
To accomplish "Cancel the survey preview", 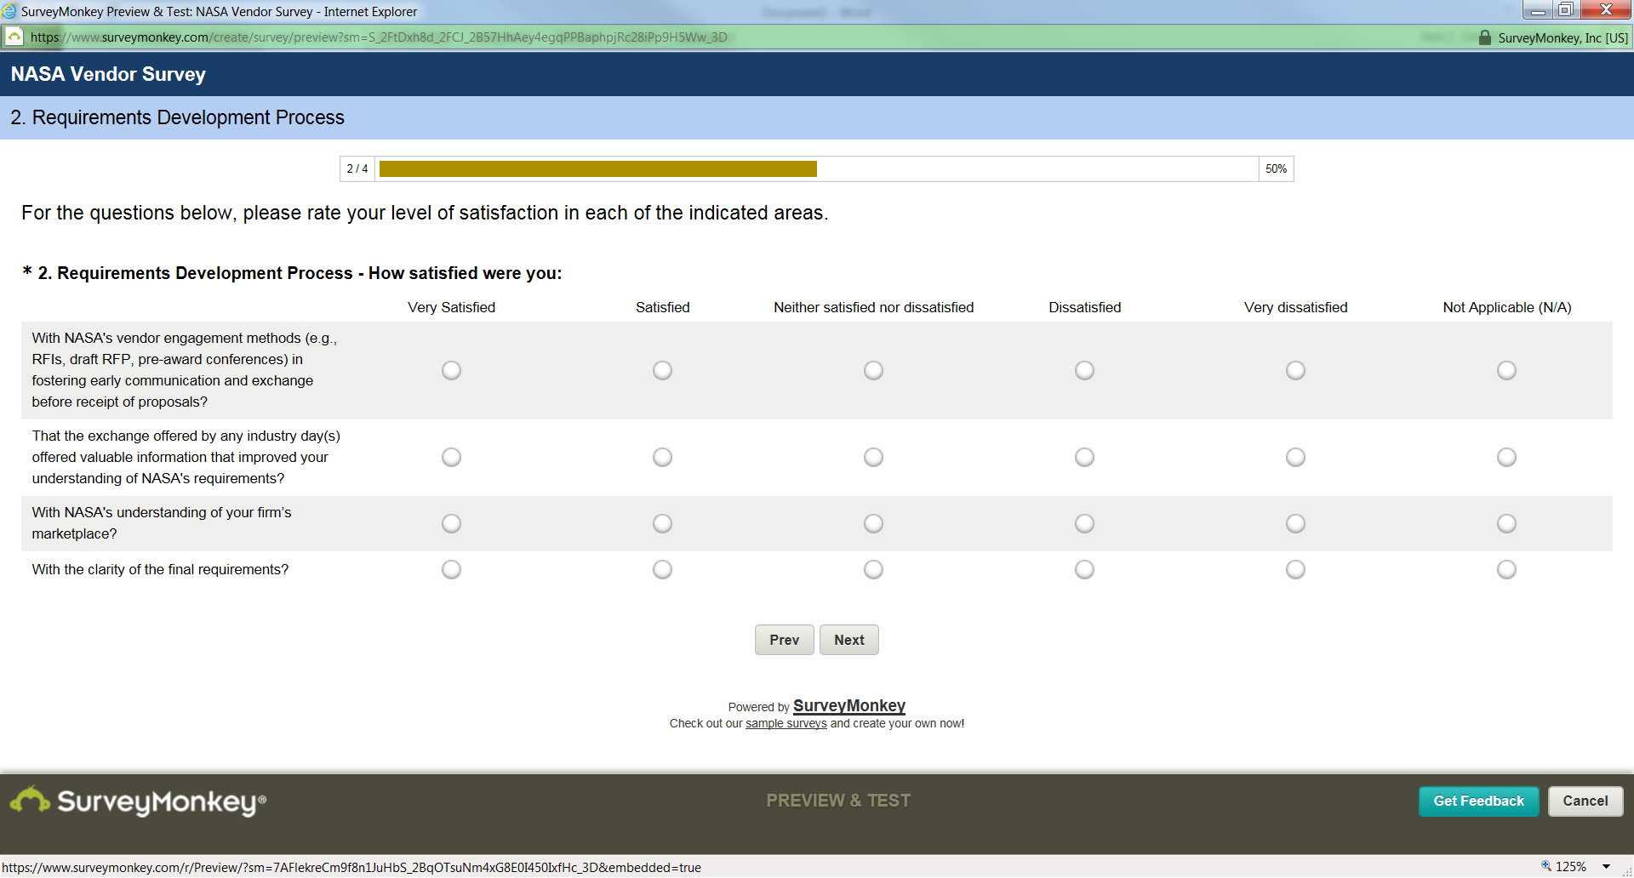I will [x=1585, y=801].
